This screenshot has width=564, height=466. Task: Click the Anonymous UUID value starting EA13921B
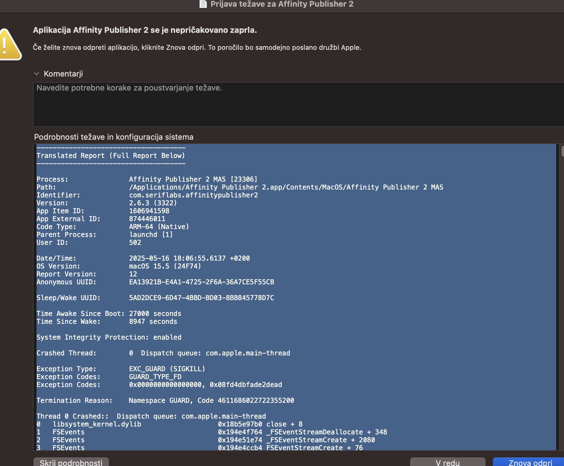[202, 282]
